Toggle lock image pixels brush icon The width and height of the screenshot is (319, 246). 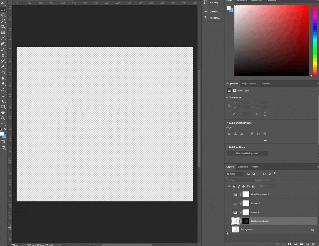tap(239, 186)
